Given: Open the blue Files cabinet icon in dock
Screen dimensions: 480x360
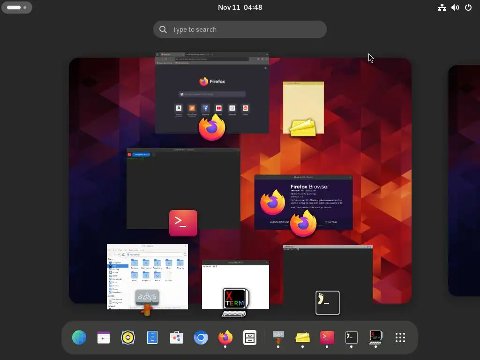Looking at the screenshot, I should coord(152,337).
